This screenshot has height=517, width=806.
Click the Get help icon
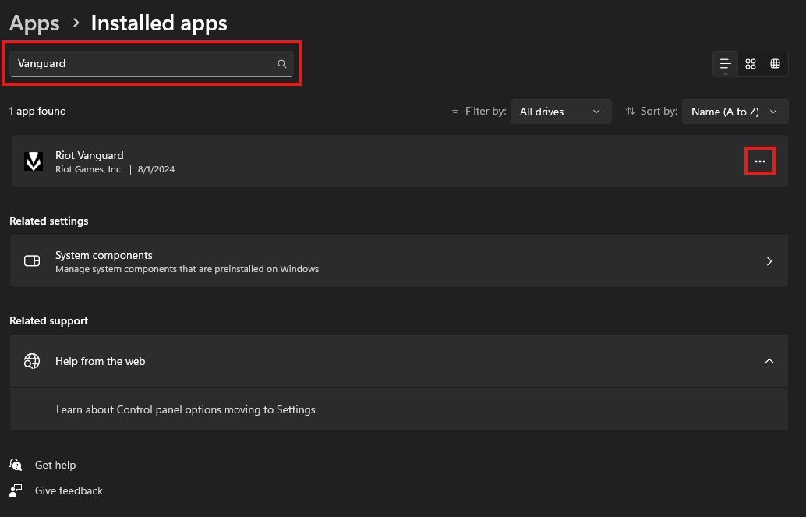coord(16,465)
